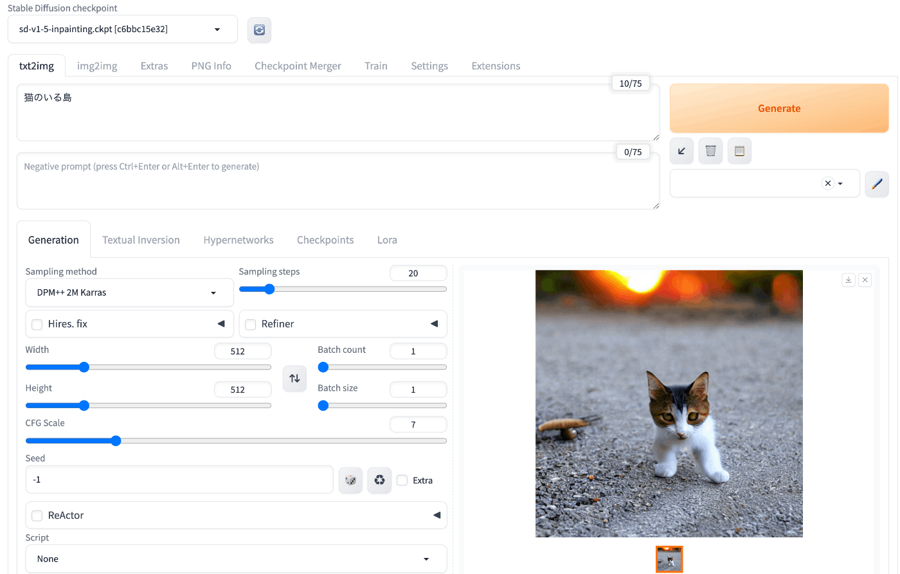The height and width of the screenshot is (574, 900).
Task: Adjust the Sampling steps slider
Action: (x=343, y=289)
